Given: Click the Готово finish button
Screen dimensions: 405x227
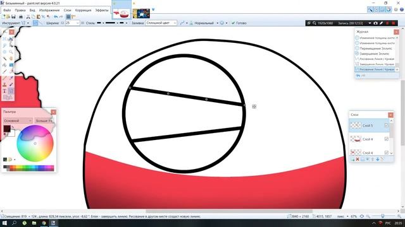Looking at the screenshot, I should pos(239,23).
